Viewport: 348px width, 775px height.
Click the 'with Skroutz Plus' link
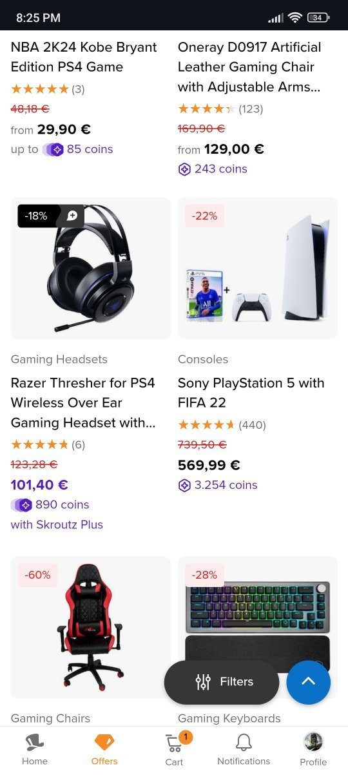(x=57, y=524)
